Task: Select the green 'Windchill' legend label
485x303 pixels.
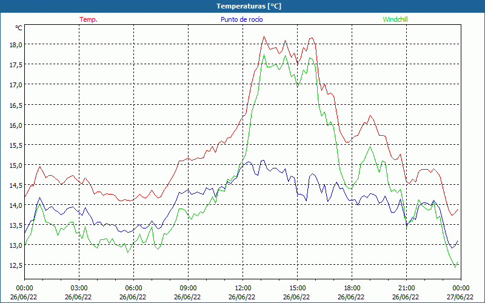Action: (395, 19)
